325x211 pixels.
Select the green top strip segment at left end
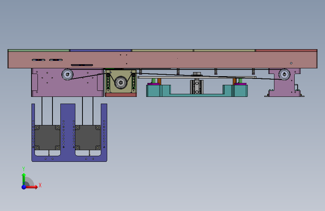pyautogui.click(x=39, y=50)
